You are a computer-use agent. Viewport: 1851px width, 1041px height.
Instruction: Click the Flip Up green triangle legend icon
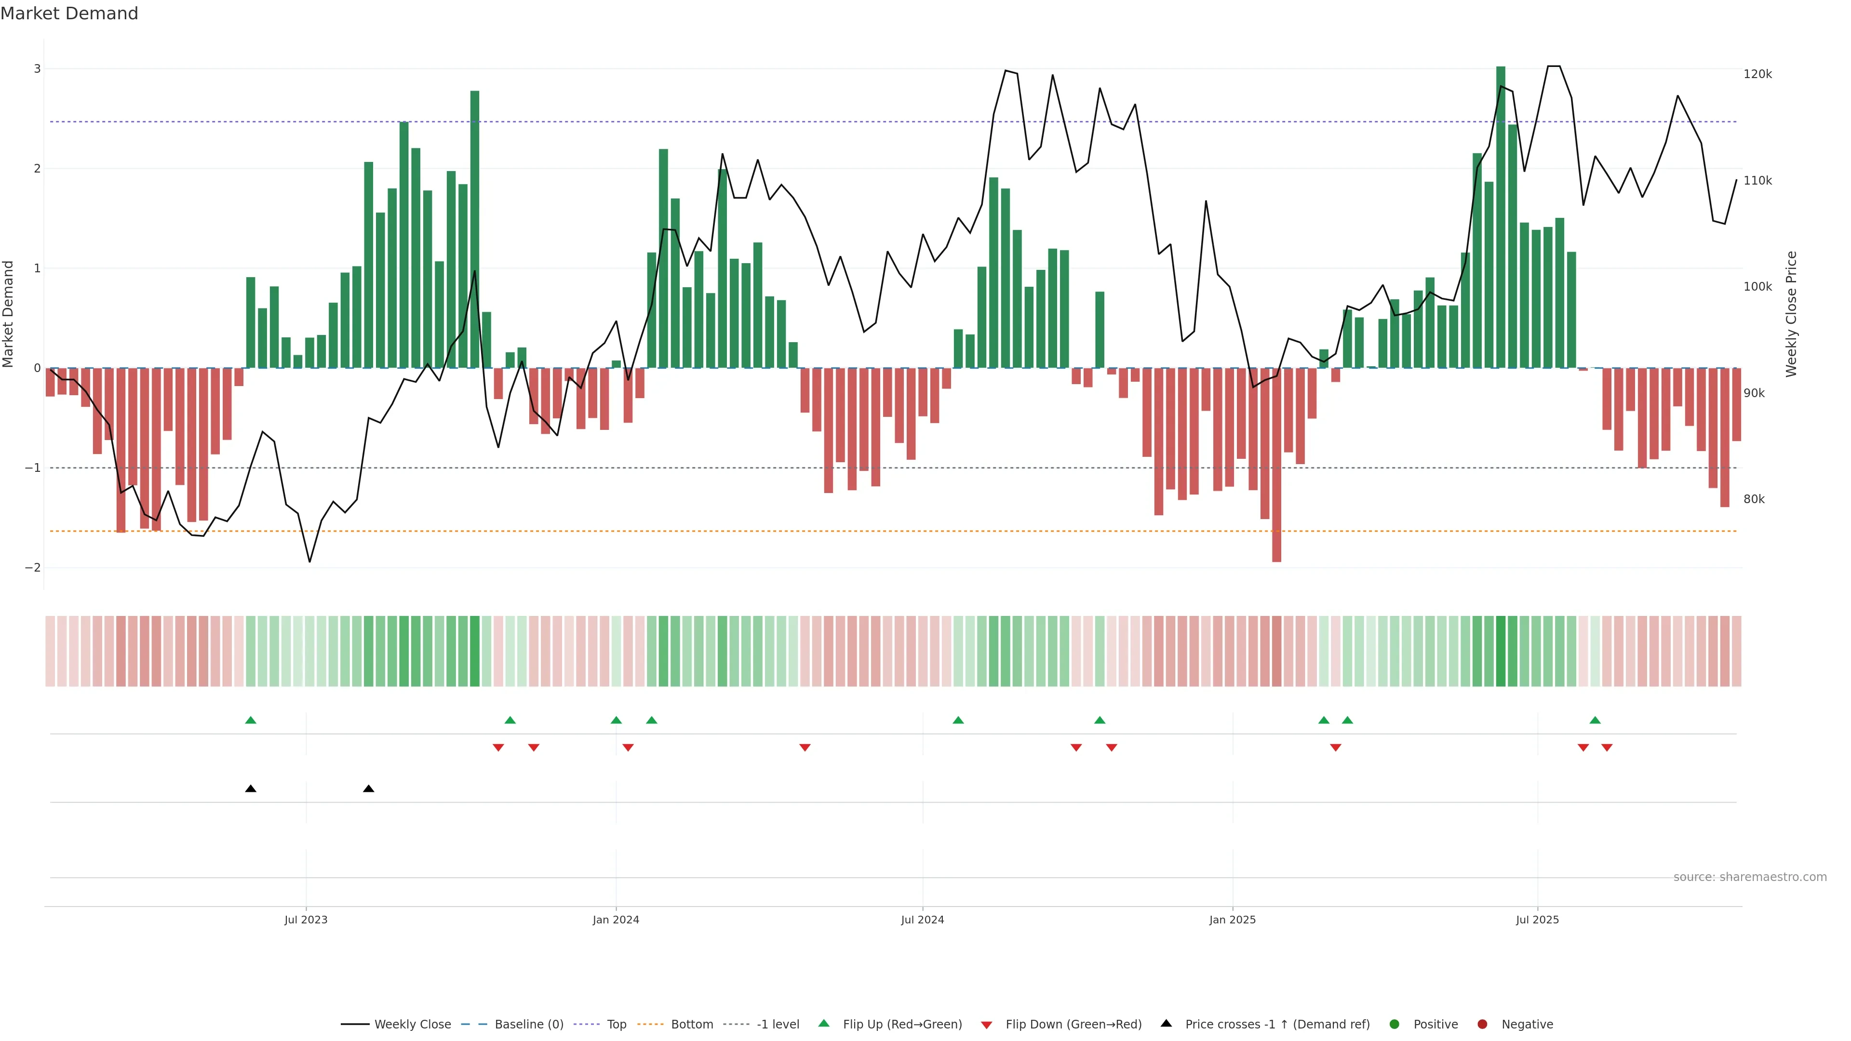tap(823, 1023)
